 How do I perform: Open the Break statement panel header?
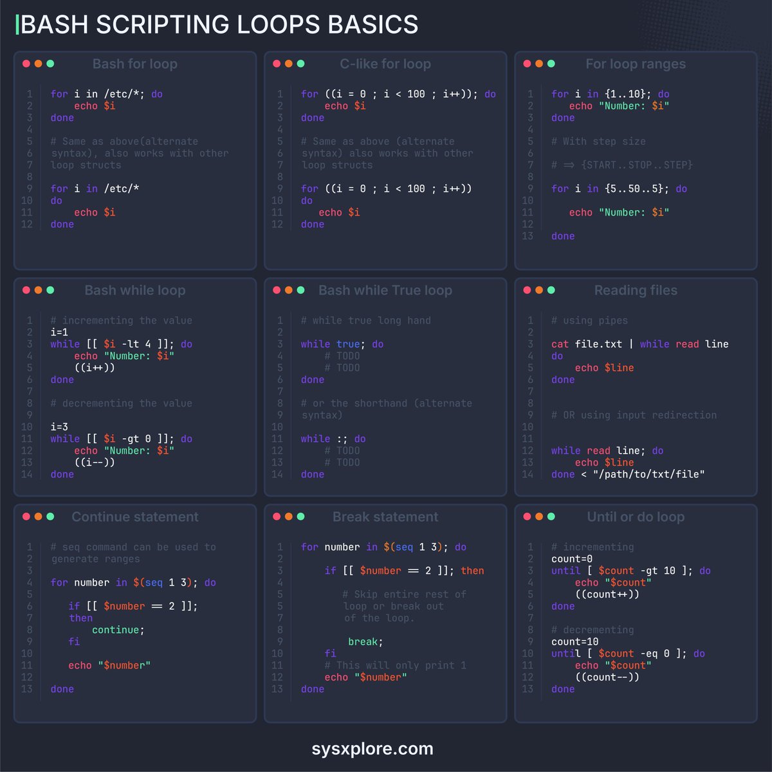pyautogui.click(x=385, y=517)
